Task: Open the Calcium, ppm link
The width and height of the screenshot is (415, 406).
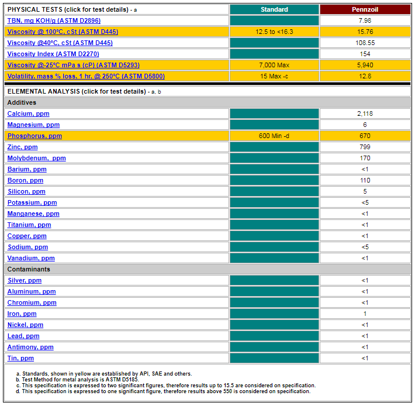Action: point(28,113)
